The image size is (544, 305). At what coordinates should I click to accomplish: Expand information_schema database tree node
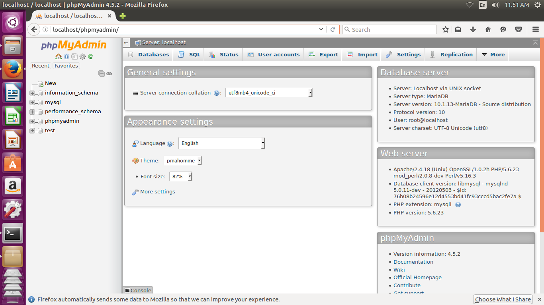click(x=32, y=93)
